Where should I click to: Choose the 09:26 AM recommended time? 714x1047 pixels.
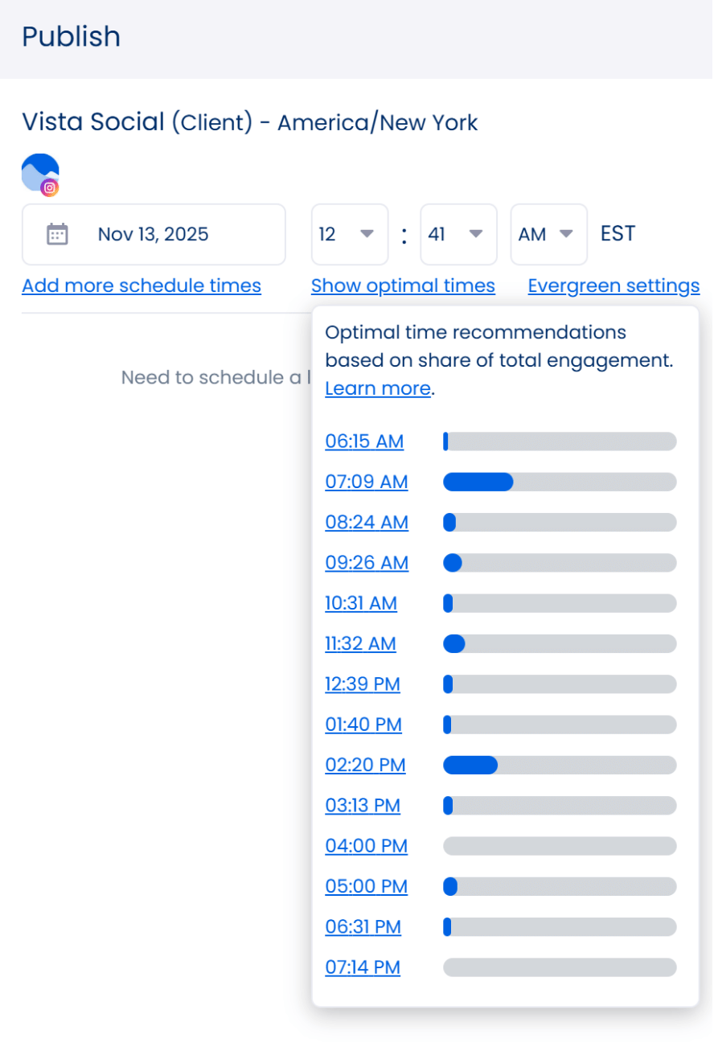367,563
